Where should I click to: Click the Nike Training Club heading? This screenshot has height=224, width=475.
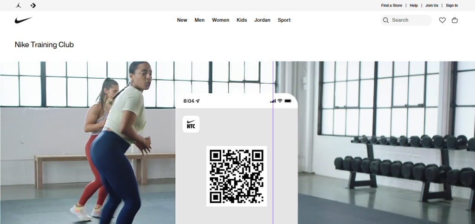click(44, 45)
